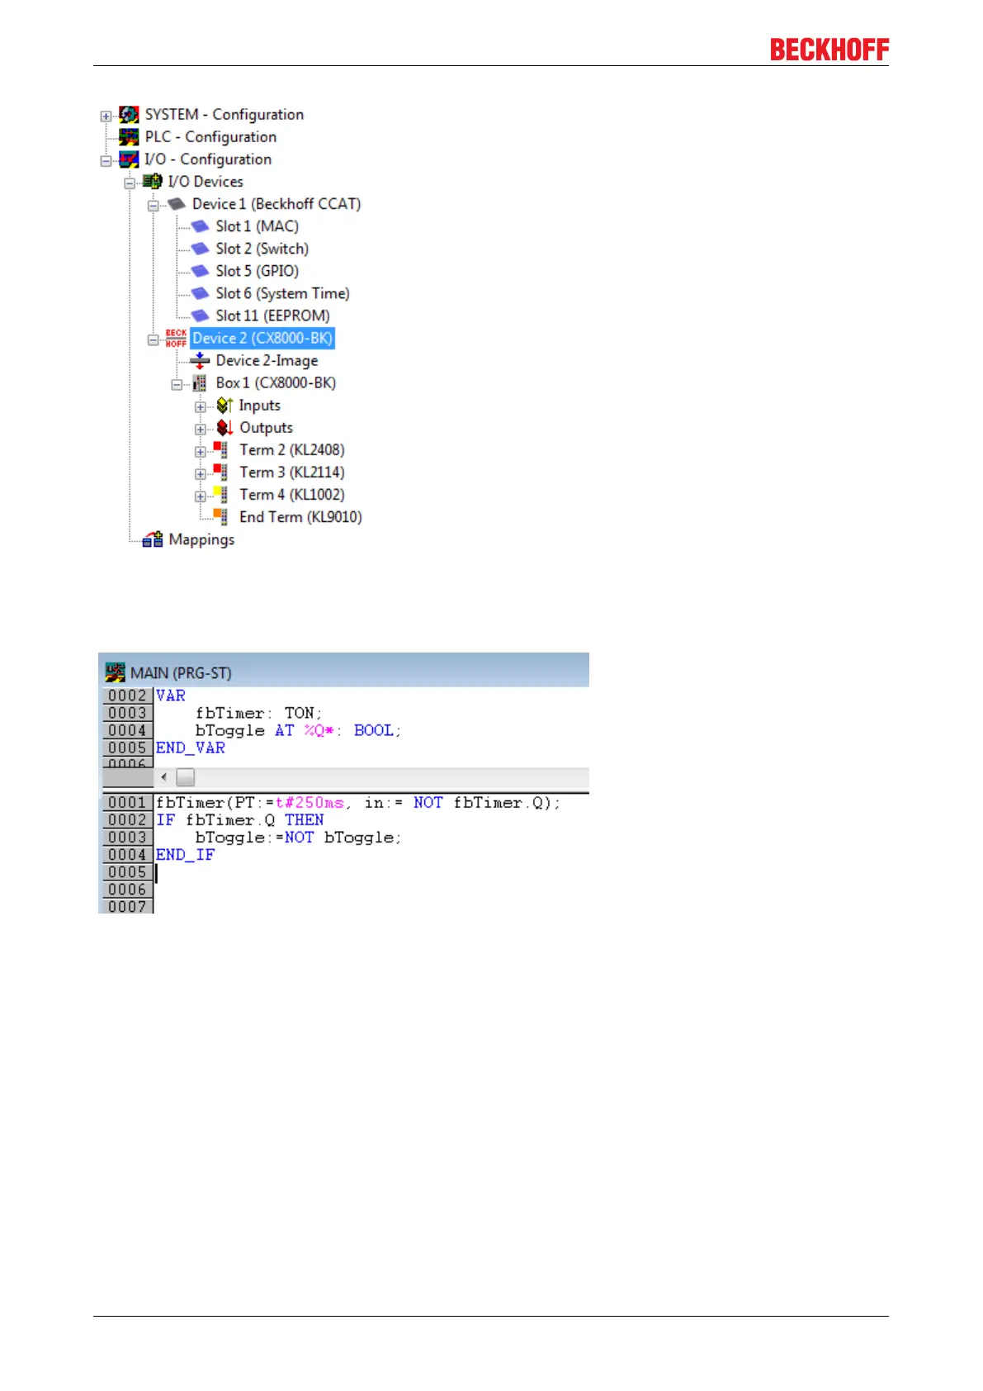Viewport: 983px width, 1391px height.
Task: Select the Term 4 (KL1002) label
Action: click(x=292, y=495)
